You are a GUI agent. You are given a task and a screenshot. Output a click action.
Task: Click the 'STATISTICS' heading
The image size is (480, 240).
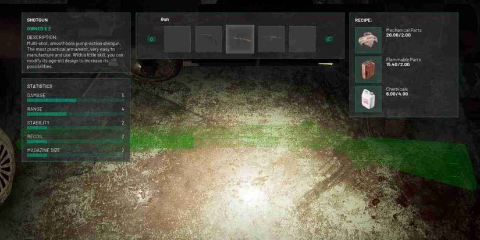point(40,86)
